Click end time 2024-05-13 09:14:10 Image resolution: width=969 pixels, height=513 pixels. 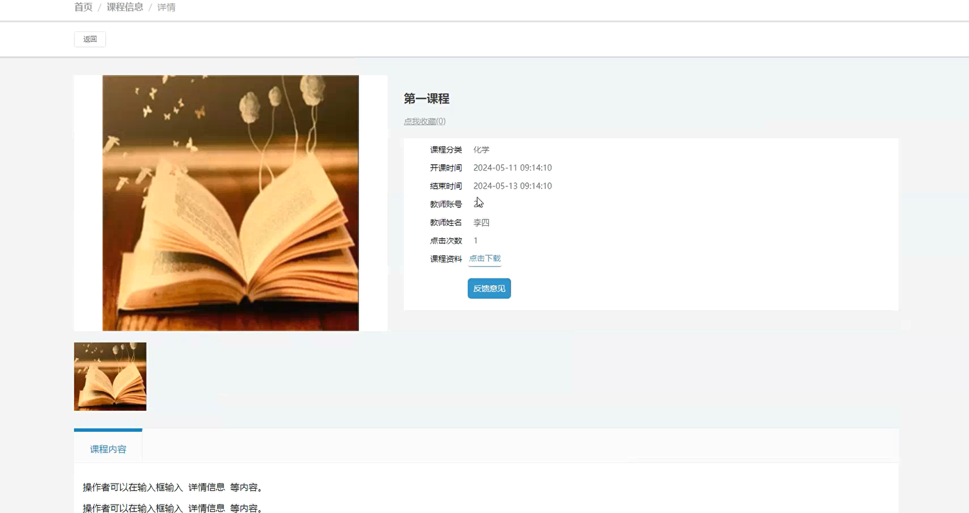(x=513, y=186)
